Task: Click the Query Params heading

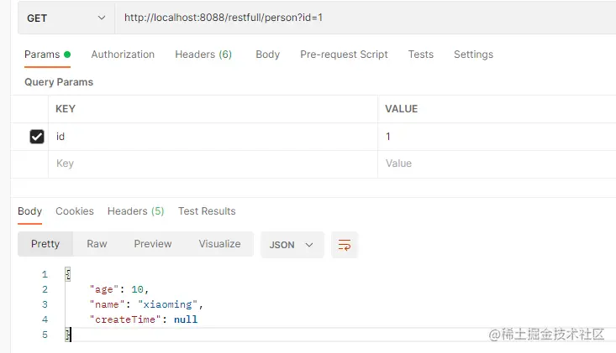Action: click(59, 82)
